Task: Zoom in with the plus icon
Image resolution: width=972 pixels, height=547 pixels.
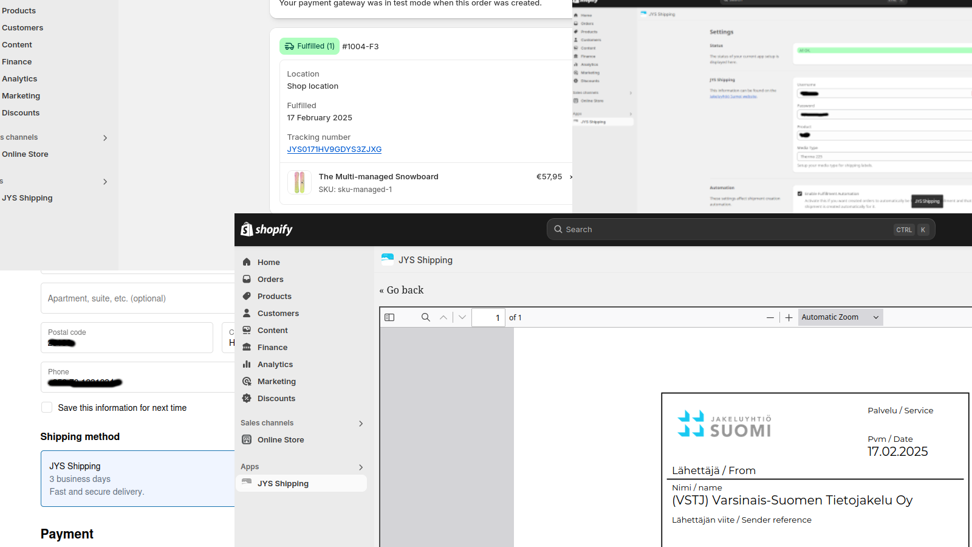Action: click(789, 318)
